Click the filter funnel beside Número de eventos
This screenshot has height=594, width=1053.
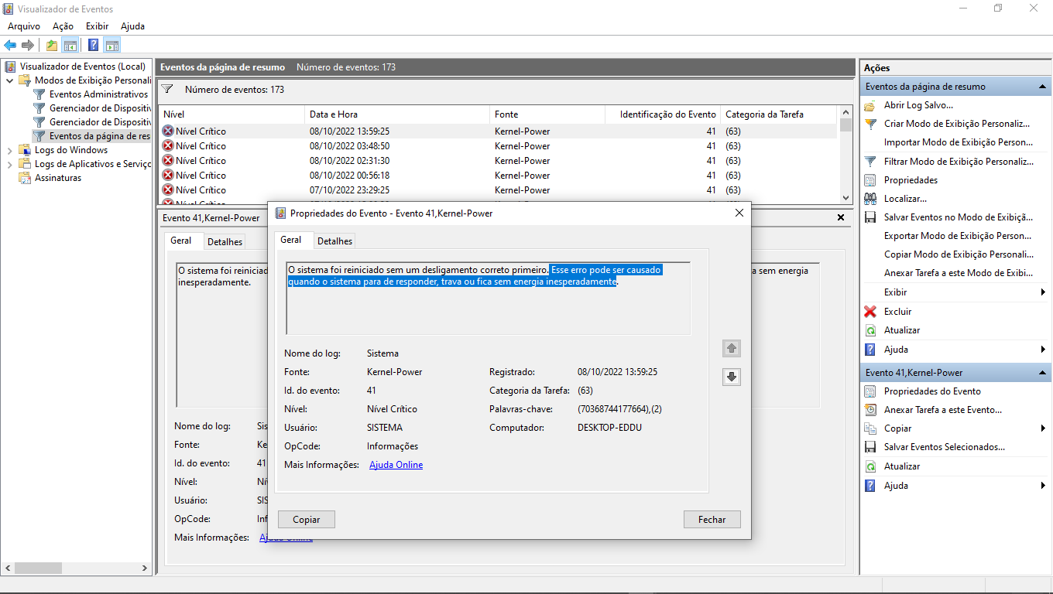166,89
